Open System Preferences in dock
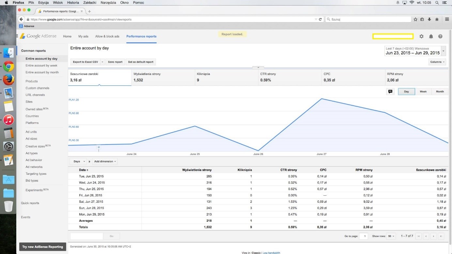The image size is (452, 254). (8, 146)
